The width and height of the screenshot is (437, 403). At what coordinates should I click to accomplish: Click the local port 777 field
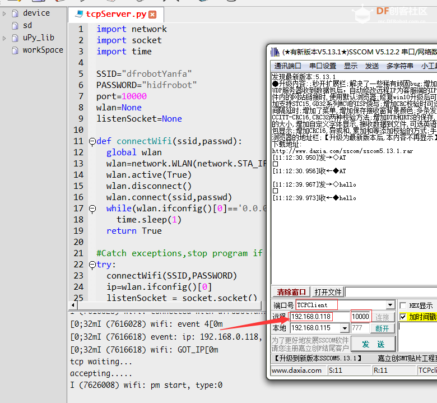(x=360, y=328)
